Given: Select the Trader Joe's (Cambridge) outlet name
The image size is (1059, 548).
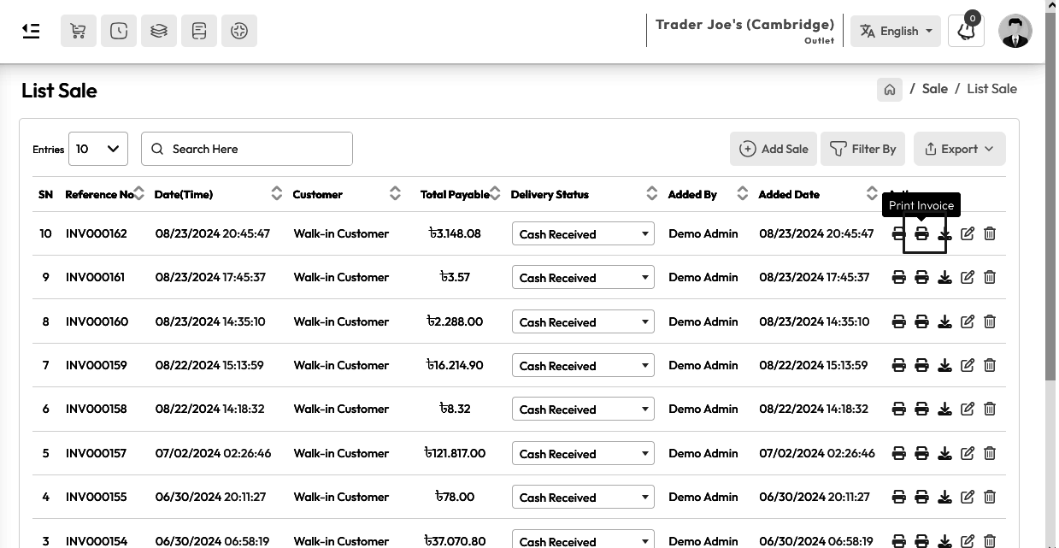Looking at the screenshot, I should (x=744, y=24).
